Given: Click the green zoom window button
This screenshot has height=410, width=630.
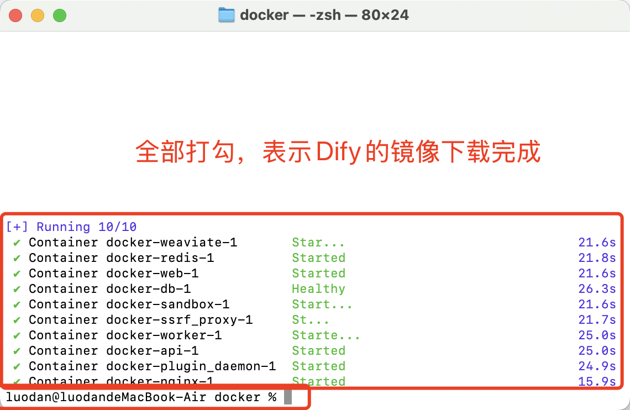Looking at the screenshot, I should [x=60, y=15].
